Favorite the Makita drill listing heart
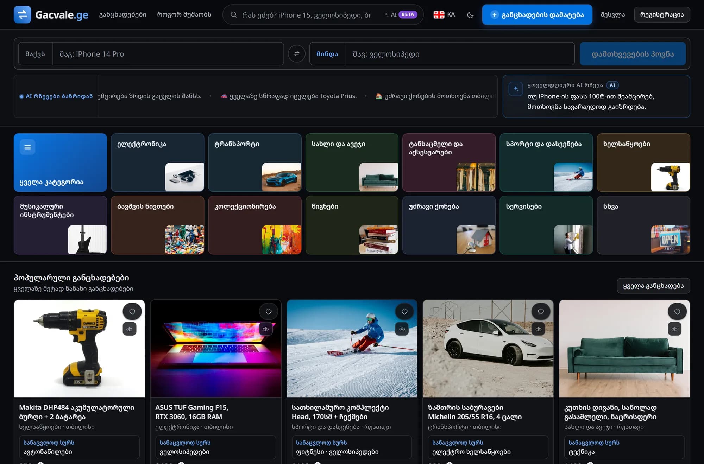Viewport: 704px width, 464px height. (x=132, y=312)
